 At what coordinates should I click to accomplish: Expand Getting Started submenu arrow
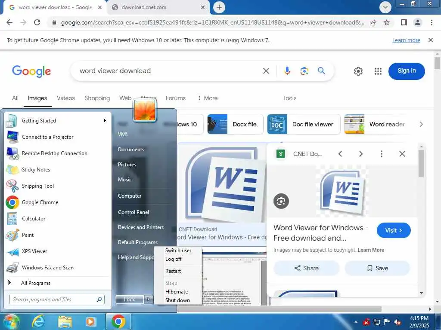pos(105,121)
